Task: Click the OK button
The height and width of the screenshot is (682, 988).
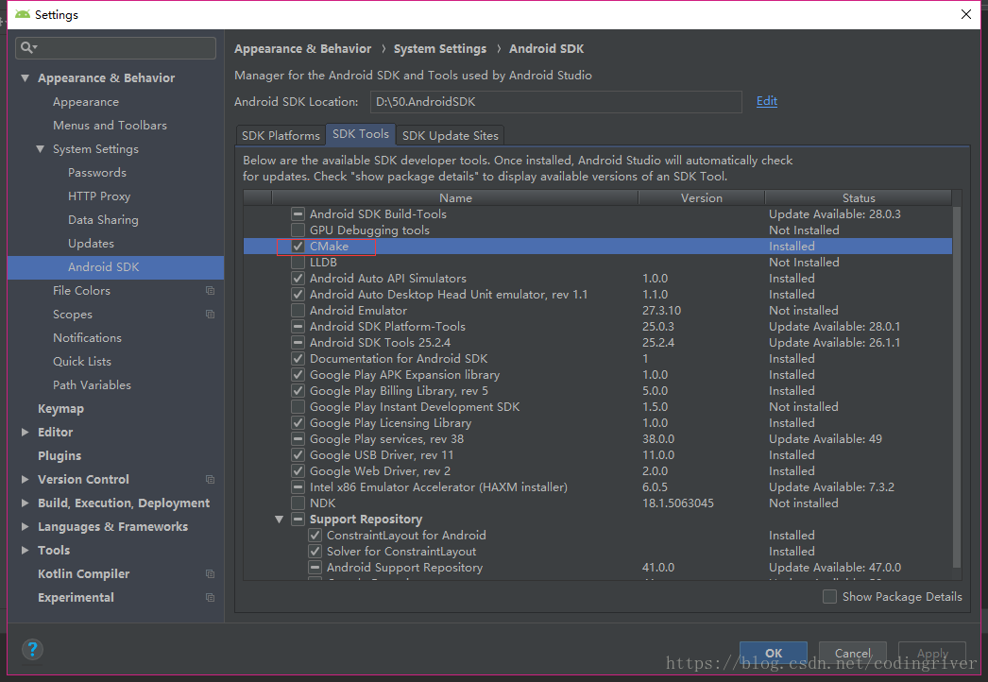Action: [774, 653]
